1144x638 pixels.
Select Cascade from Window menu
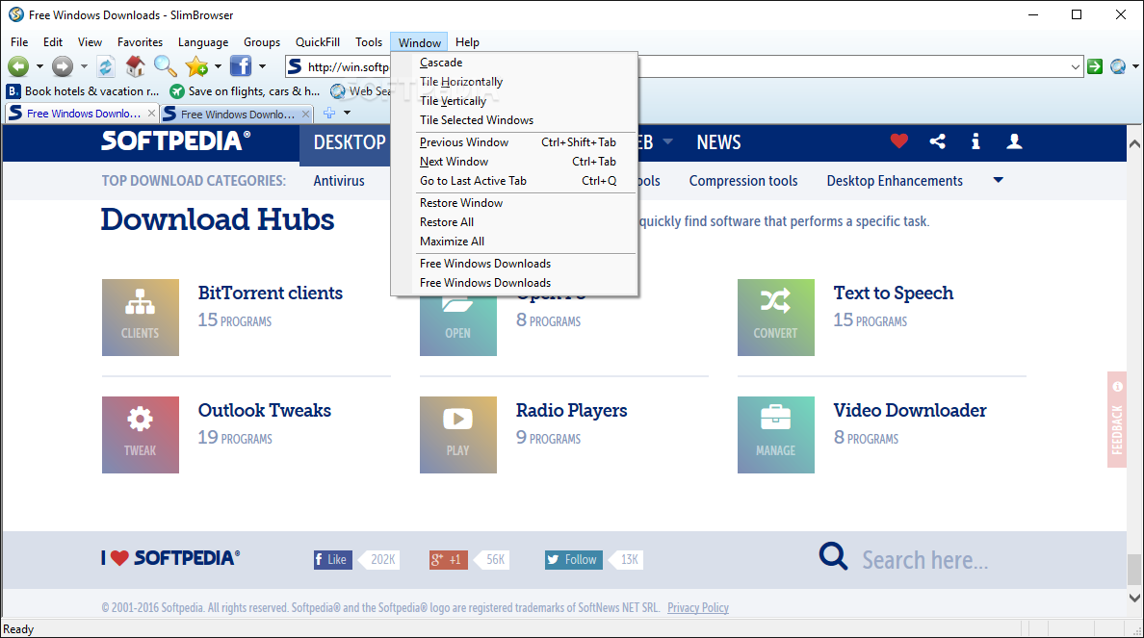point(513,63)
